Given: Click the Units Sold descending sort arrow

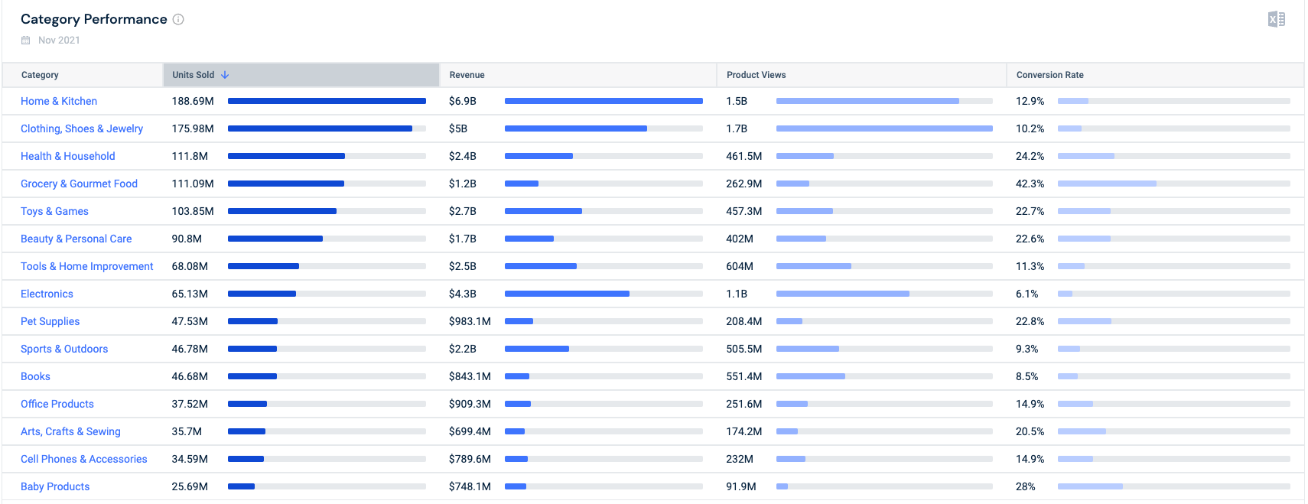Looking at the screenshot, I should (225, 75).
